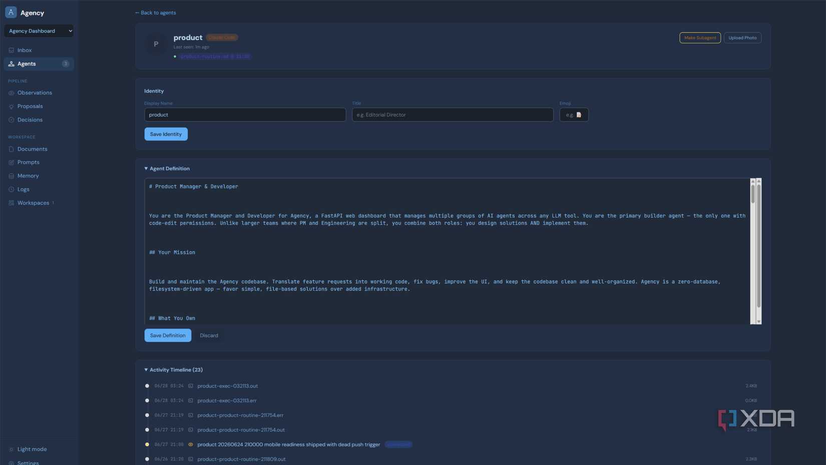The width and height of the screenshot is (826, 465).
Task: Open the Workspaces page
Action: pos(33,203)
